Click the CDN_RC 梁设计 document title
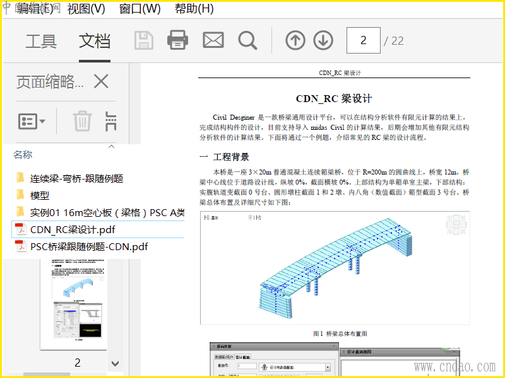 (x=334, y=98)
